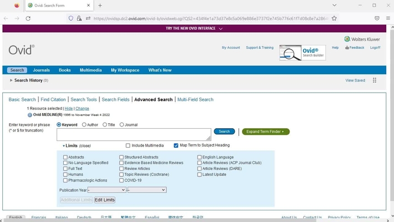Switch to the Multi-Field Search tab
This screenshot has height=222, width=394.
(x=195, y=99)
